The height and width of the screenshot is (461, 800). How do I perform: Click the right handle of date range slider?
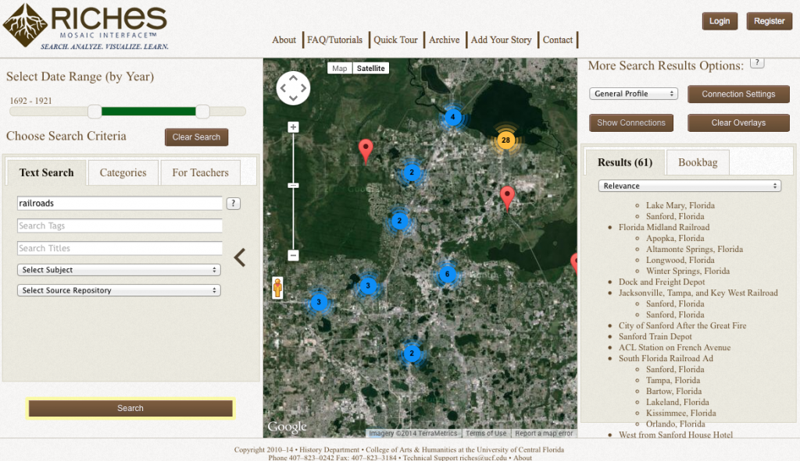click(x=202, y=112)
